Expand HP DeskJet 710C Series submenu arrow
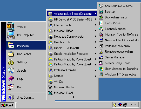The width and height of the screenshot is (141, 109). click(x=96, y=19)
